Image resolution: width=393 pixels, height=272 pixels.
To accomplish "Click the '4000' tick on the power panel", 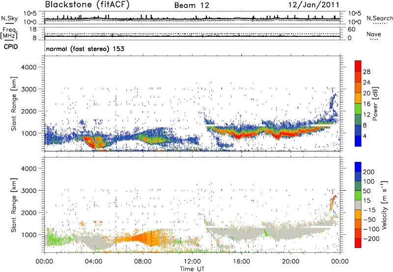I will click(28, 67).
